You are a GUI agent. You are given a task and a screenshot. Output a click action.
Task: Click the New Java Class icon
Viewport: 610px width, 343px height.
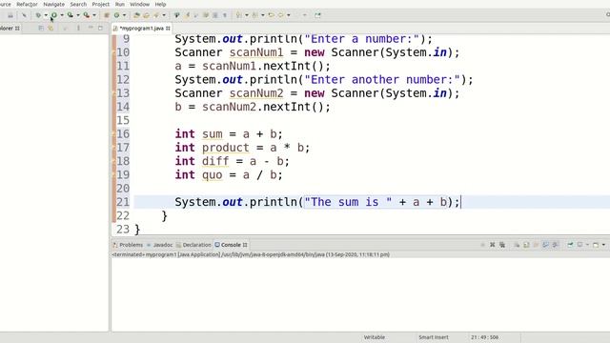(116, 15)
